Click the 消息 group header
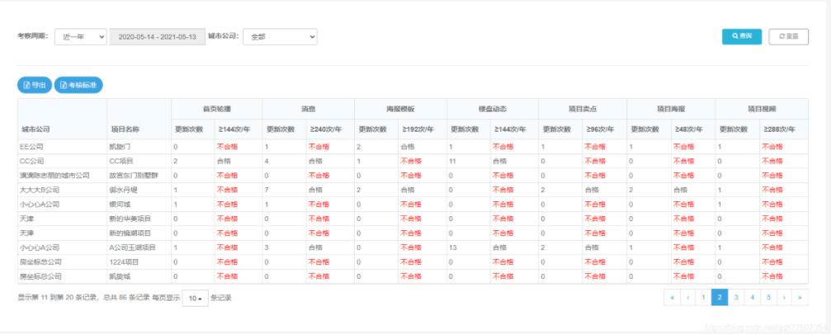 tap(308, 109)
